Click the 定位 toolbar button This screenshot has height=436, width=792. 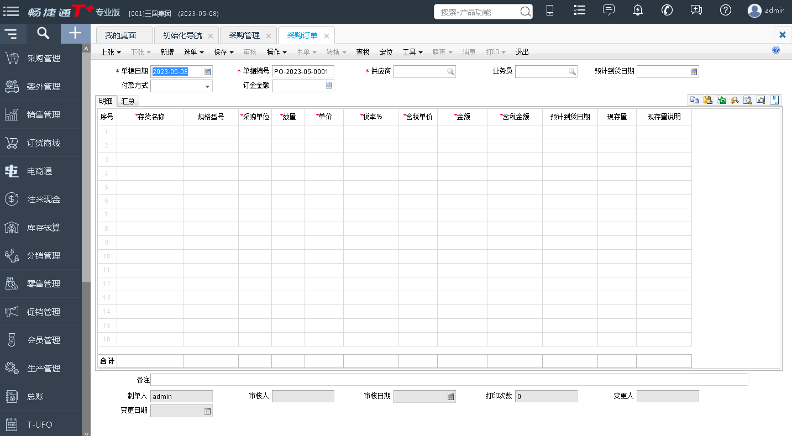click(x=386, y=52)
